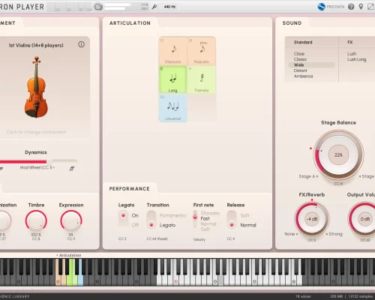Set First note to Normal
This screenshot has width=375, height=300.
pos(208,223)
